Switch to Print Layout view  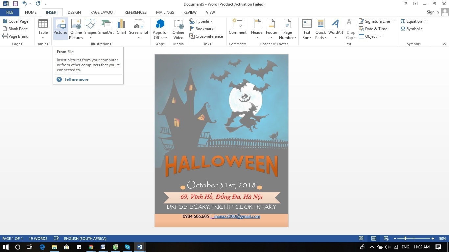(x=374, y=239)
